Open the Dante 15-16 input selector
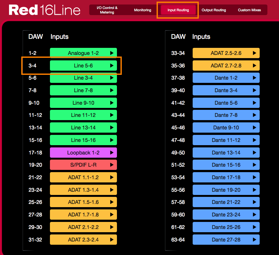Screen dimensions: 279x255 (226, 165)
